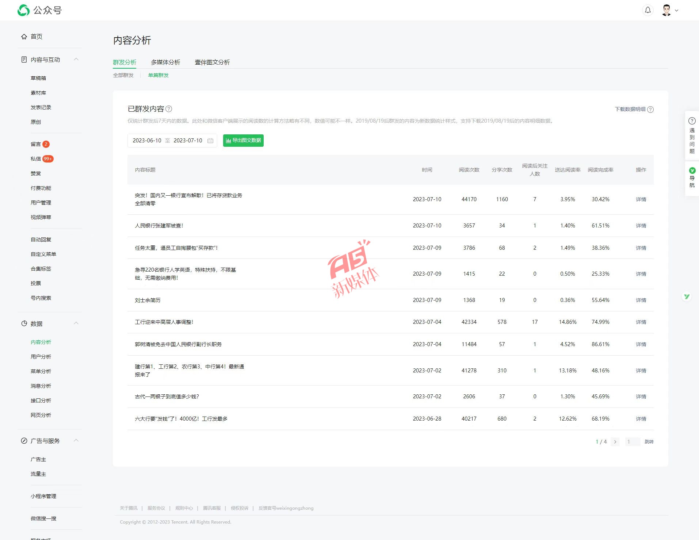Screen dimensions: 699x540
Task: Click the page number jump input field
Action: coord(632,442)
